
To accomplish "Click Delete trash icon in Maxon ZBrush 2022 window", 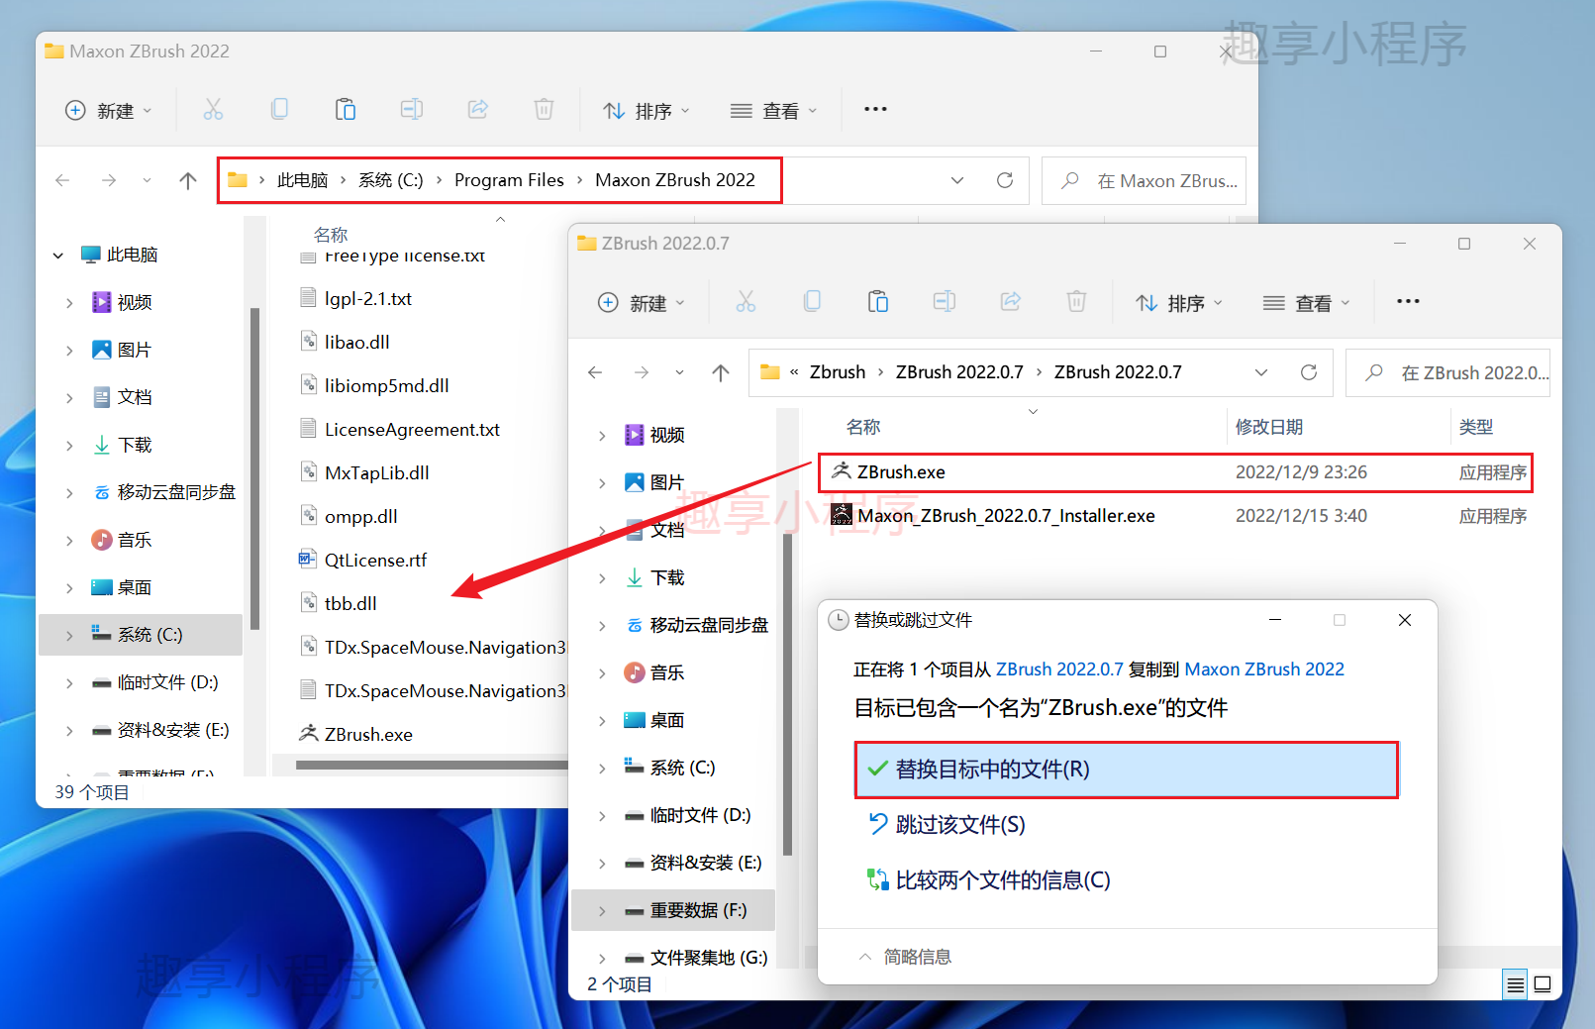I will coord(545,110).
